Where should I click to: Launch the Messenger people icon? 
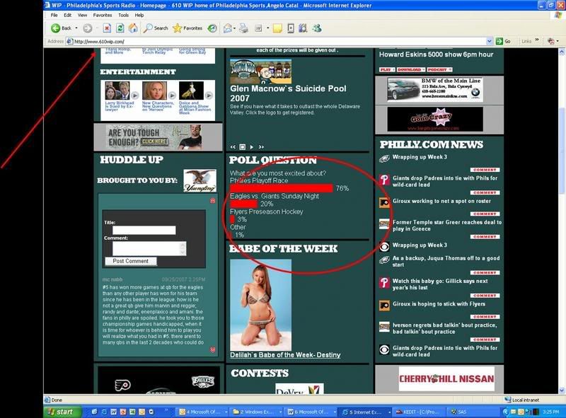317,28
